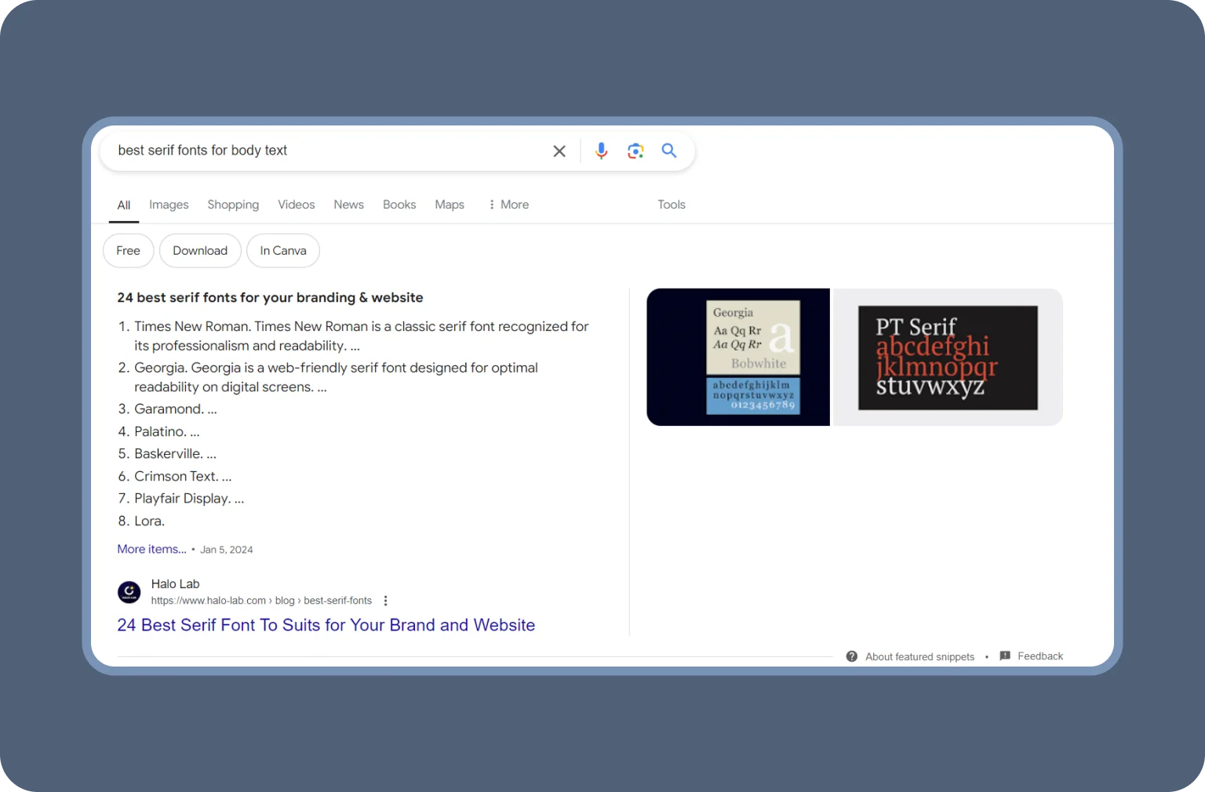The height and width of the screenshot is (792, 1205).
Task: Open the More items... link
Action: [x=152, y=549]
